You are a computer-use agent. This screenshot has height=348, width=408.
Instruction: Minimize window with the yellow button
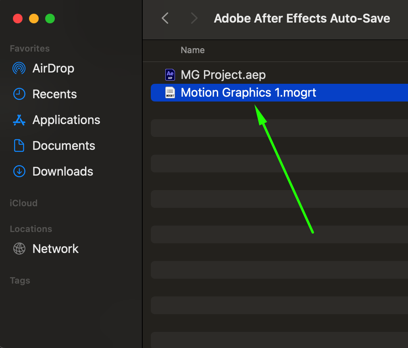pyautogui.click(x=34, y=19)
